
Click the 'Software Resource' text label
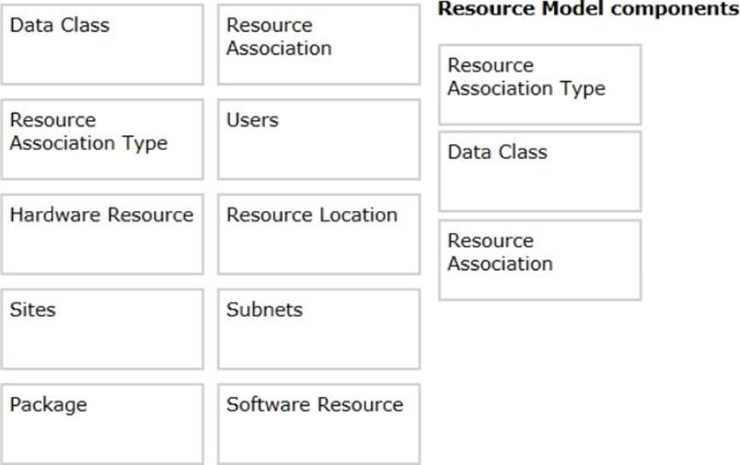click(x=315, y=405)
